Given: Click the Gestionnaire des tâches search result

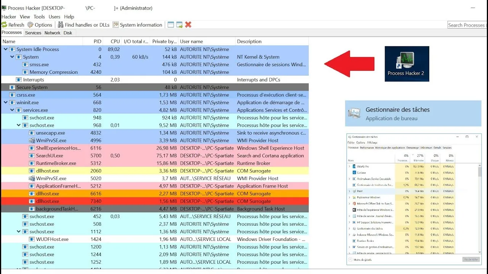Looking at the screenshot, I should click(x=413, y=113).
